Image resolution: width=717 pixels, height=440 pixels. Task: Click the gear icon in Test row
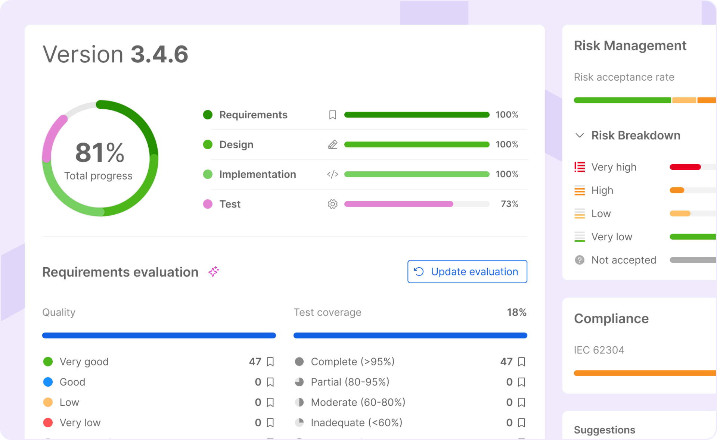(x=332, y=204)
